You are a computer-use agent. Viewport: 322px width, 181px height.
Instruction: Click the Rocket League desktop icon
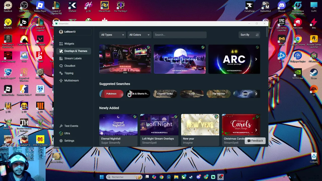8,74
